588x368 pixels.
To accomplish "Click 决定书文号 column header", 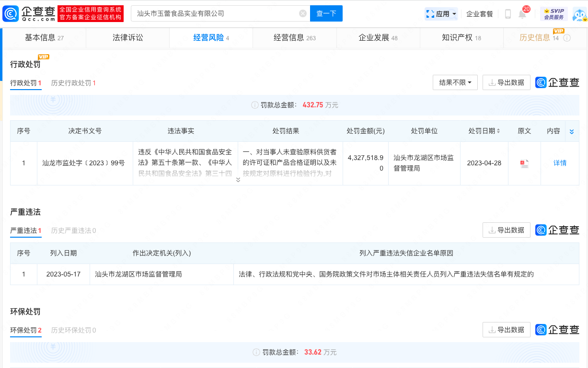I will (85, 131).
